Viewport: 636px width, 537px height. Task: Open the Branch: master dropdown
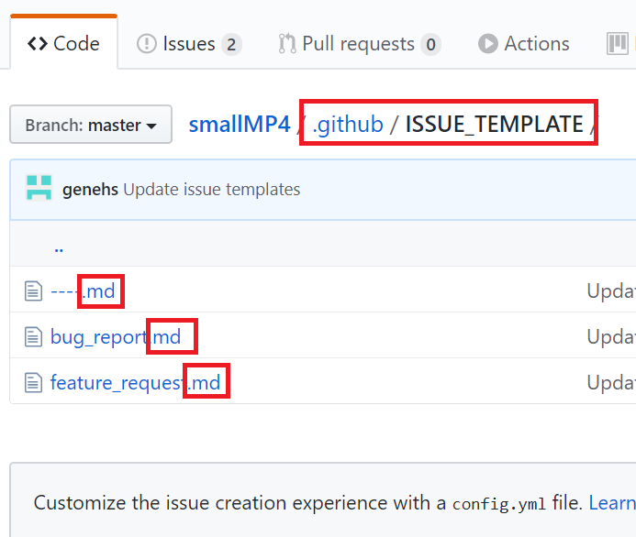[x=91, y=125]
